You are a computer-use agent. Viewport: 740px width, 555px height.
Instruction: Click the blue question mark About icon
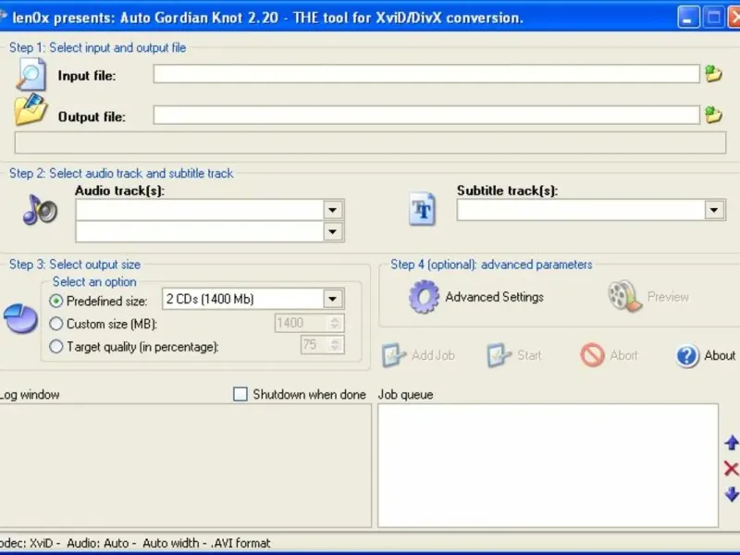(x=687, y=355)
